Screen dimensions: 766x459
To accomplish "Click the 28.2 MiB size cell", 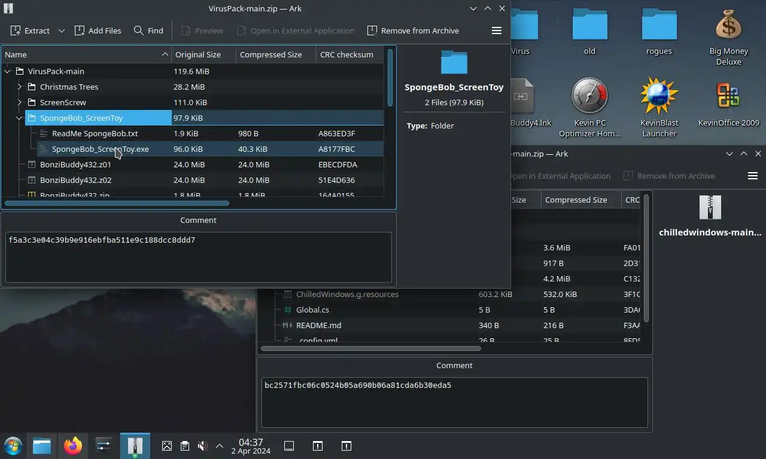I will tap(189, 87).
